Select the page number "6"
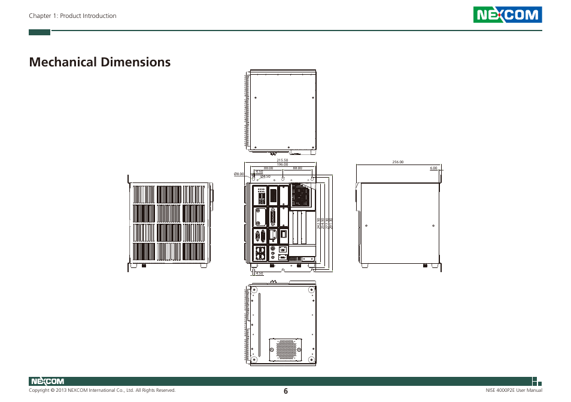The width and height of the screenshot is (571, 402). [285, 391]
